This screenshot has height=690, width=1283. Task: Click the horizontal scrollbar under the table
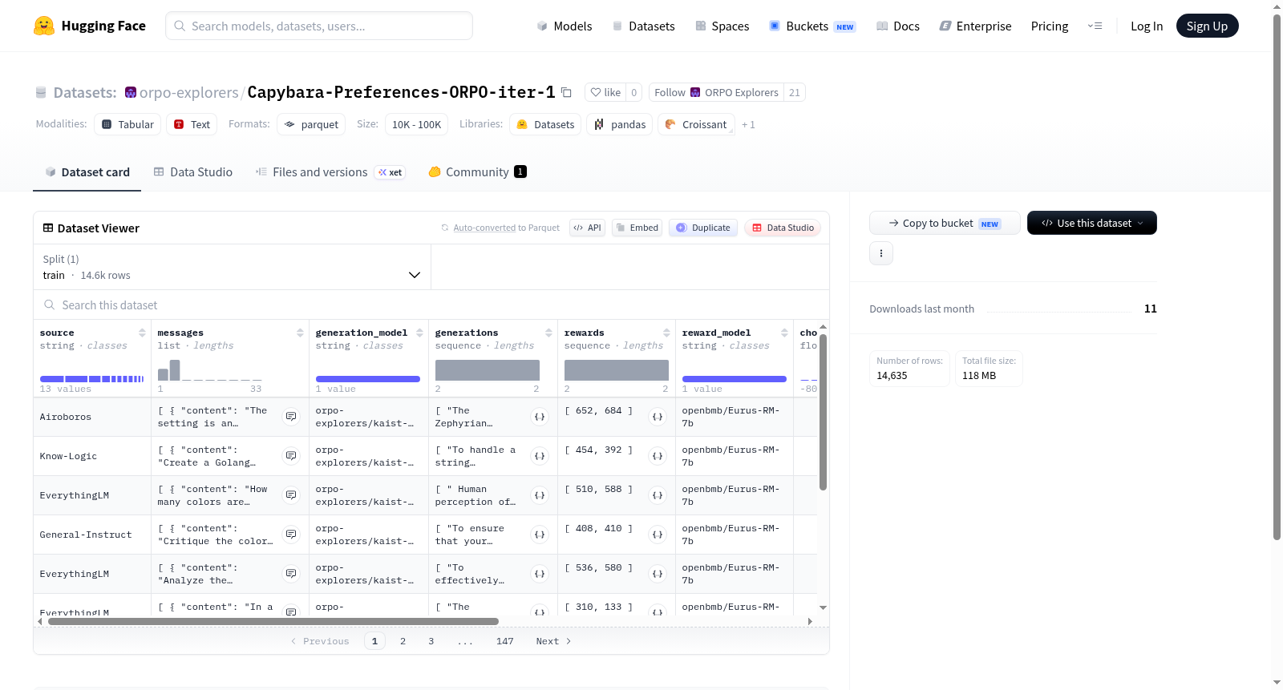273,621
